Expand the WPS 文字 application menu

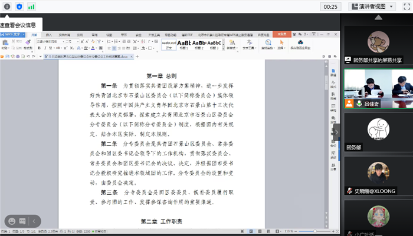pyautogui.click(x=13, y=35)
